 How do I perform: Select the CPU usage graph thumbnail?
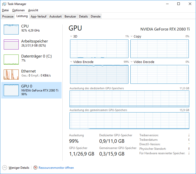tap(11, 29)
